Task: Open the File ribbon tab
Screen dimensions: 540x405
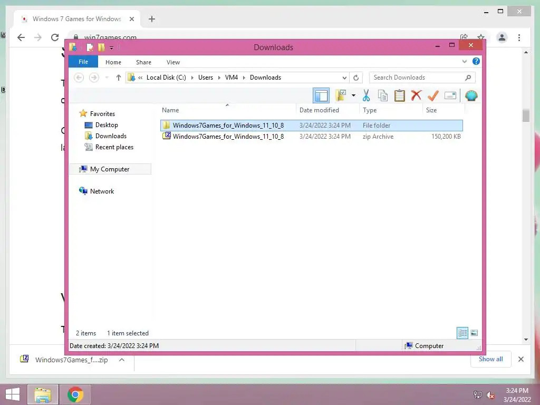Action: click(x=83, y=62)
